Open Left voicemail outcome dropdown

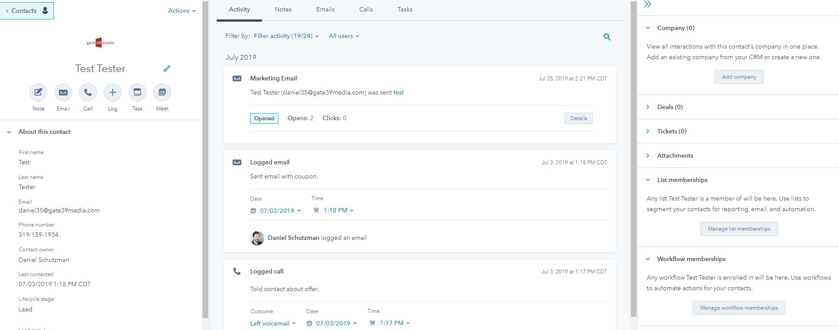(273, 323)
